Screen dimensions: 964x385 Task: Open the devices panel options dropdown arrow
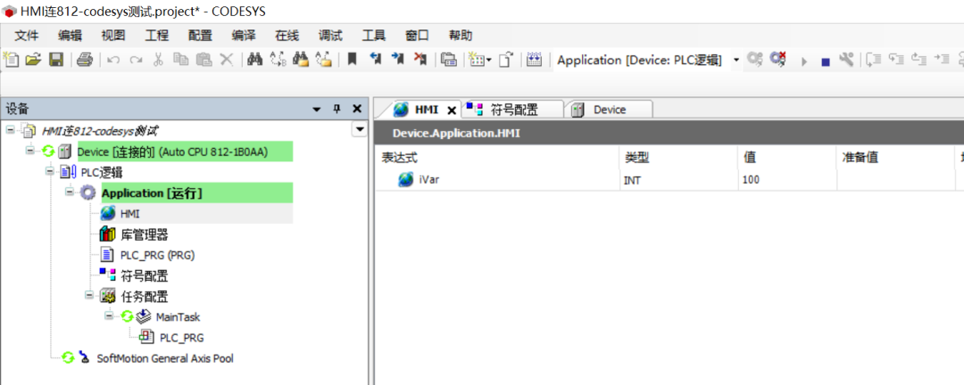317,110
